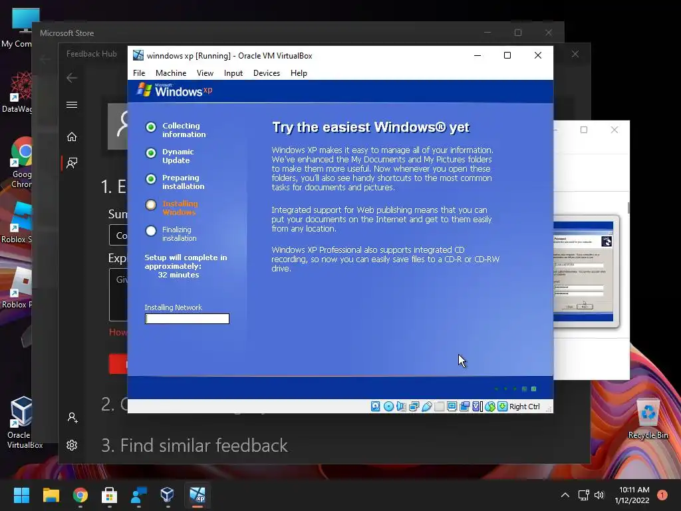Click the Microsoft Store window title
Image resolution: width=681 pixels, height=511 pixels.
point(67,33)
